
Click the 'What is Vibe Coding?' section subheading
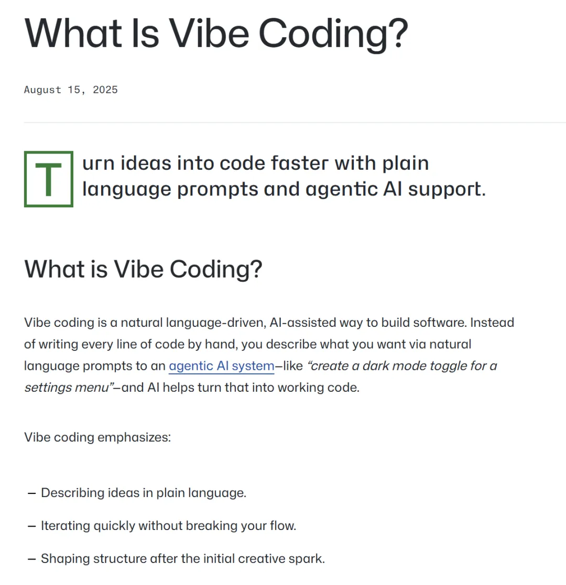(144, 269)
